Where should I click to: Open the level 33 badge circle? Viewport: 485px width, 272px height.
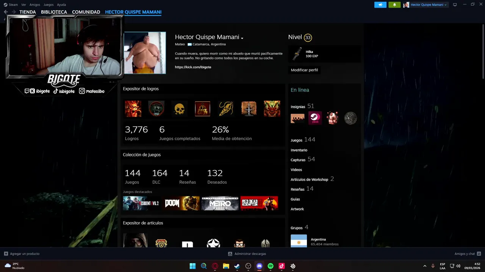(308, 37)
